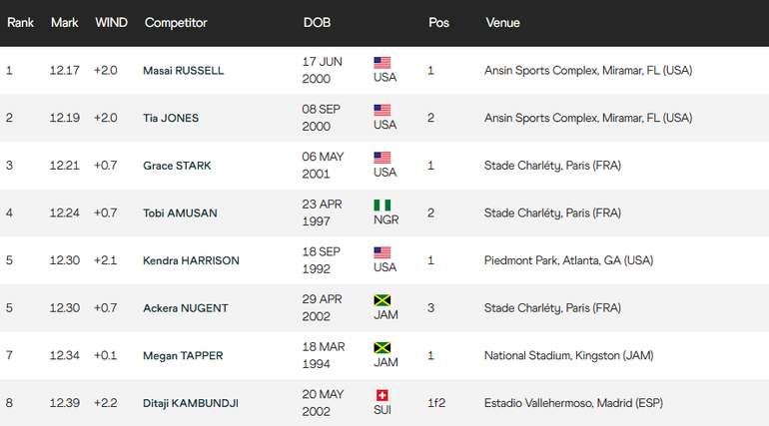This screenshot has height=426, width=769.
Task: Click the USA flag in Grace Stark row
Action: (x=383, y=158)
